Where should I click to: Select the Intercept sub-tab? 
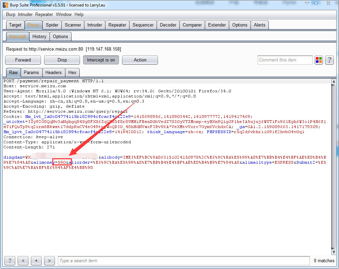(17, 36)
